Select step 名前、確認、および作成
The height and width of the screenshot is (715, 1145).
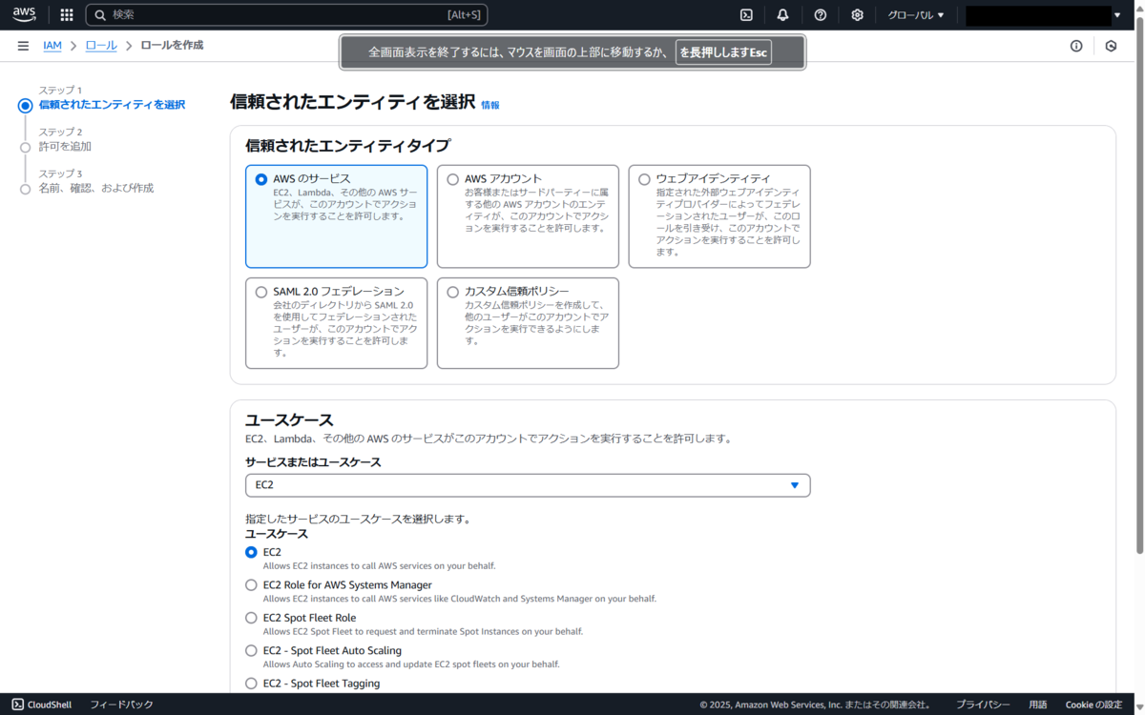point(95,189)
